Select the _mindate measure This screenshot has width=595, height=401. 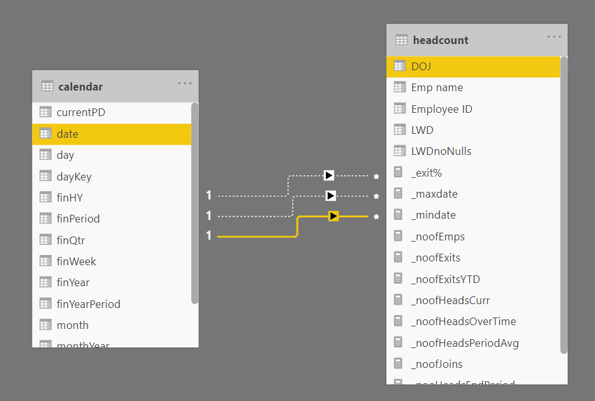pyautogui.click(x=473, y=215)
